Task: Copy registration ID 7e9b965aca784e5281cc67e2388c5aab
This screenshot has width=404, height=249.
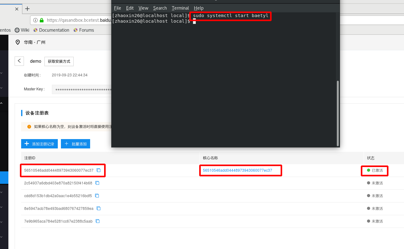Action: coord(98,221)
